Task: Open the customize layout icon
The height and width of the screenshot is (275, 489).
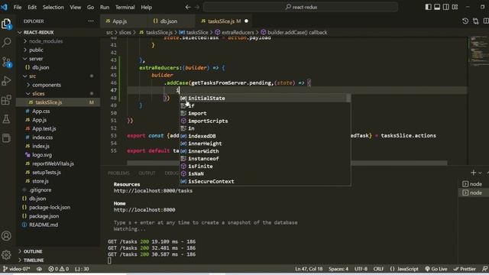Action: (x=455, y=7)
